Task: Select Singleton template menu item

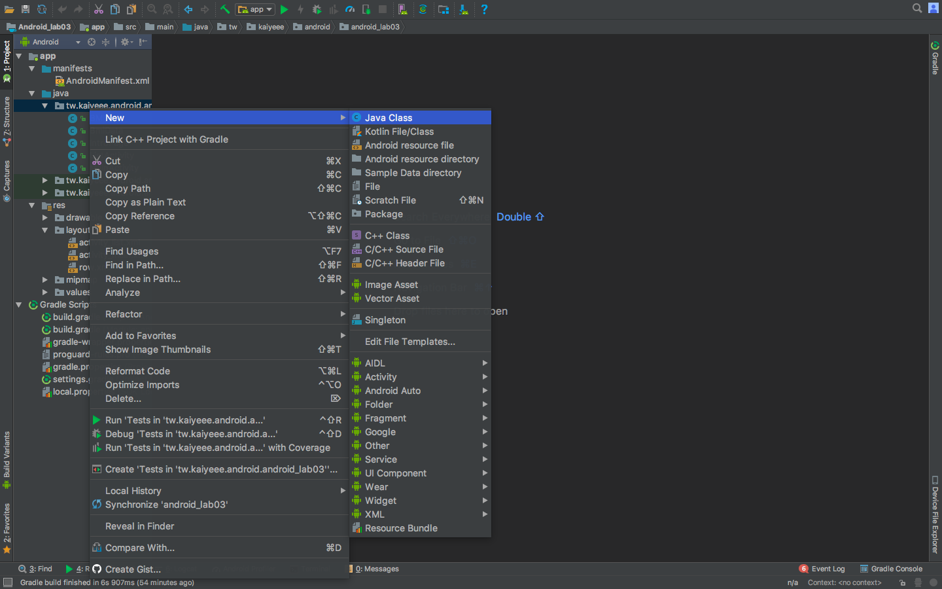Action: [x=421, y=320]
